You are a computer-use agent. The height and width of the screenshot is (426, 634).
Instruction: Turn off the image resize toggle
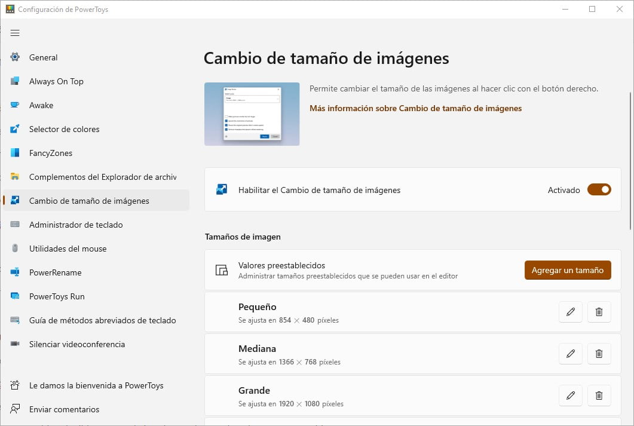pos(599,189)
